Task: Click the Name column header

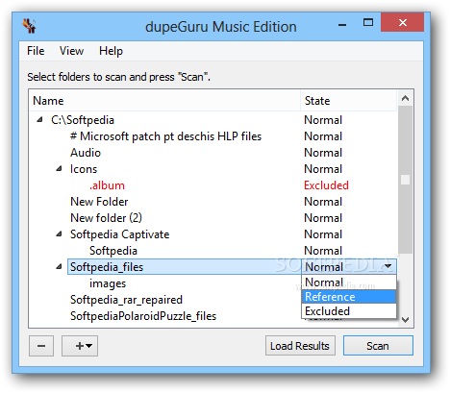Action: click(164, 101)
